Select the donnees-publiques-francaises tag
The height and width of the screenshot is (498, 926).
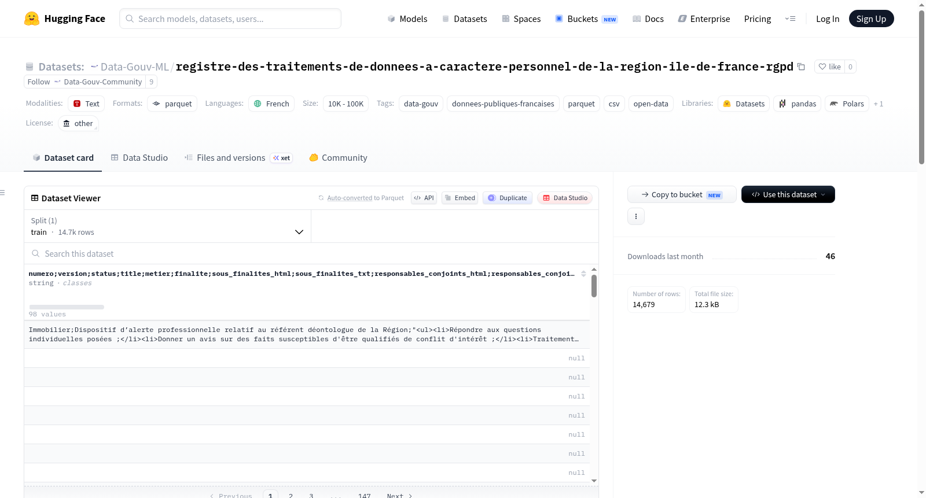tap(503, 104)
